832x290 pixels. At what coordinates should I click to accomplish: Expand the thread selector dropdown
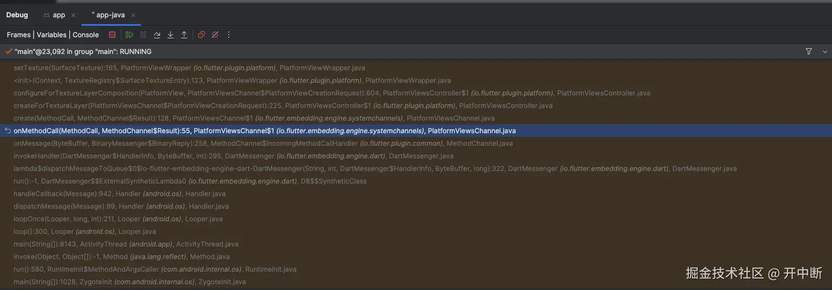coord(825,51)
